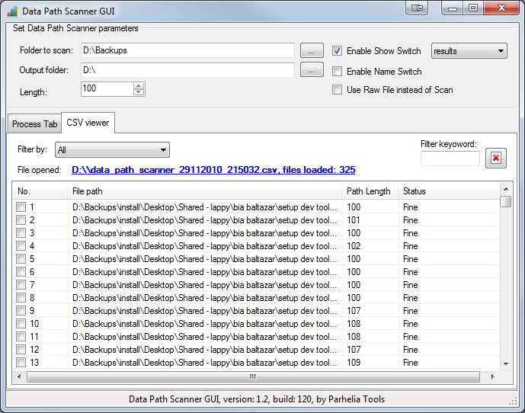Sort by Path Length column header
Viewport: 525px width, 413px height.
pyautogui.click(x=369, y=191)
